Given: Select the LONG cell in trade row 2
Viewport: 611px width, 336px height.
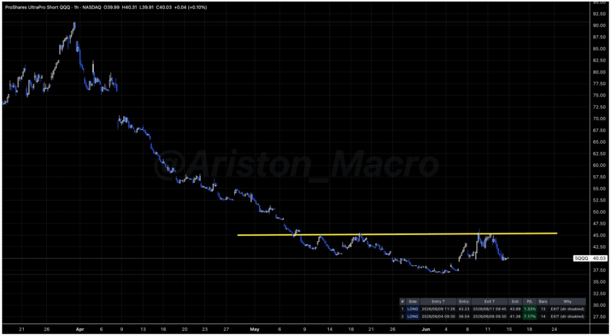Looking at the screenshot, I should (412, 317).
